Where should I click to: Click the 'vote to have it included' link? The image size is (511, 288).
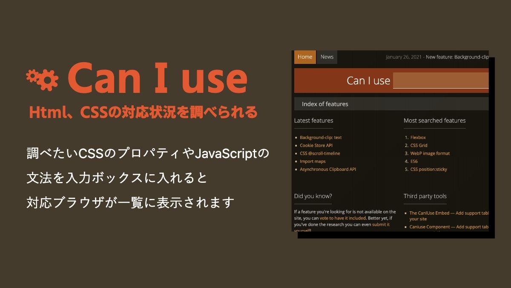pyautogui.click(x=343, y=218)
